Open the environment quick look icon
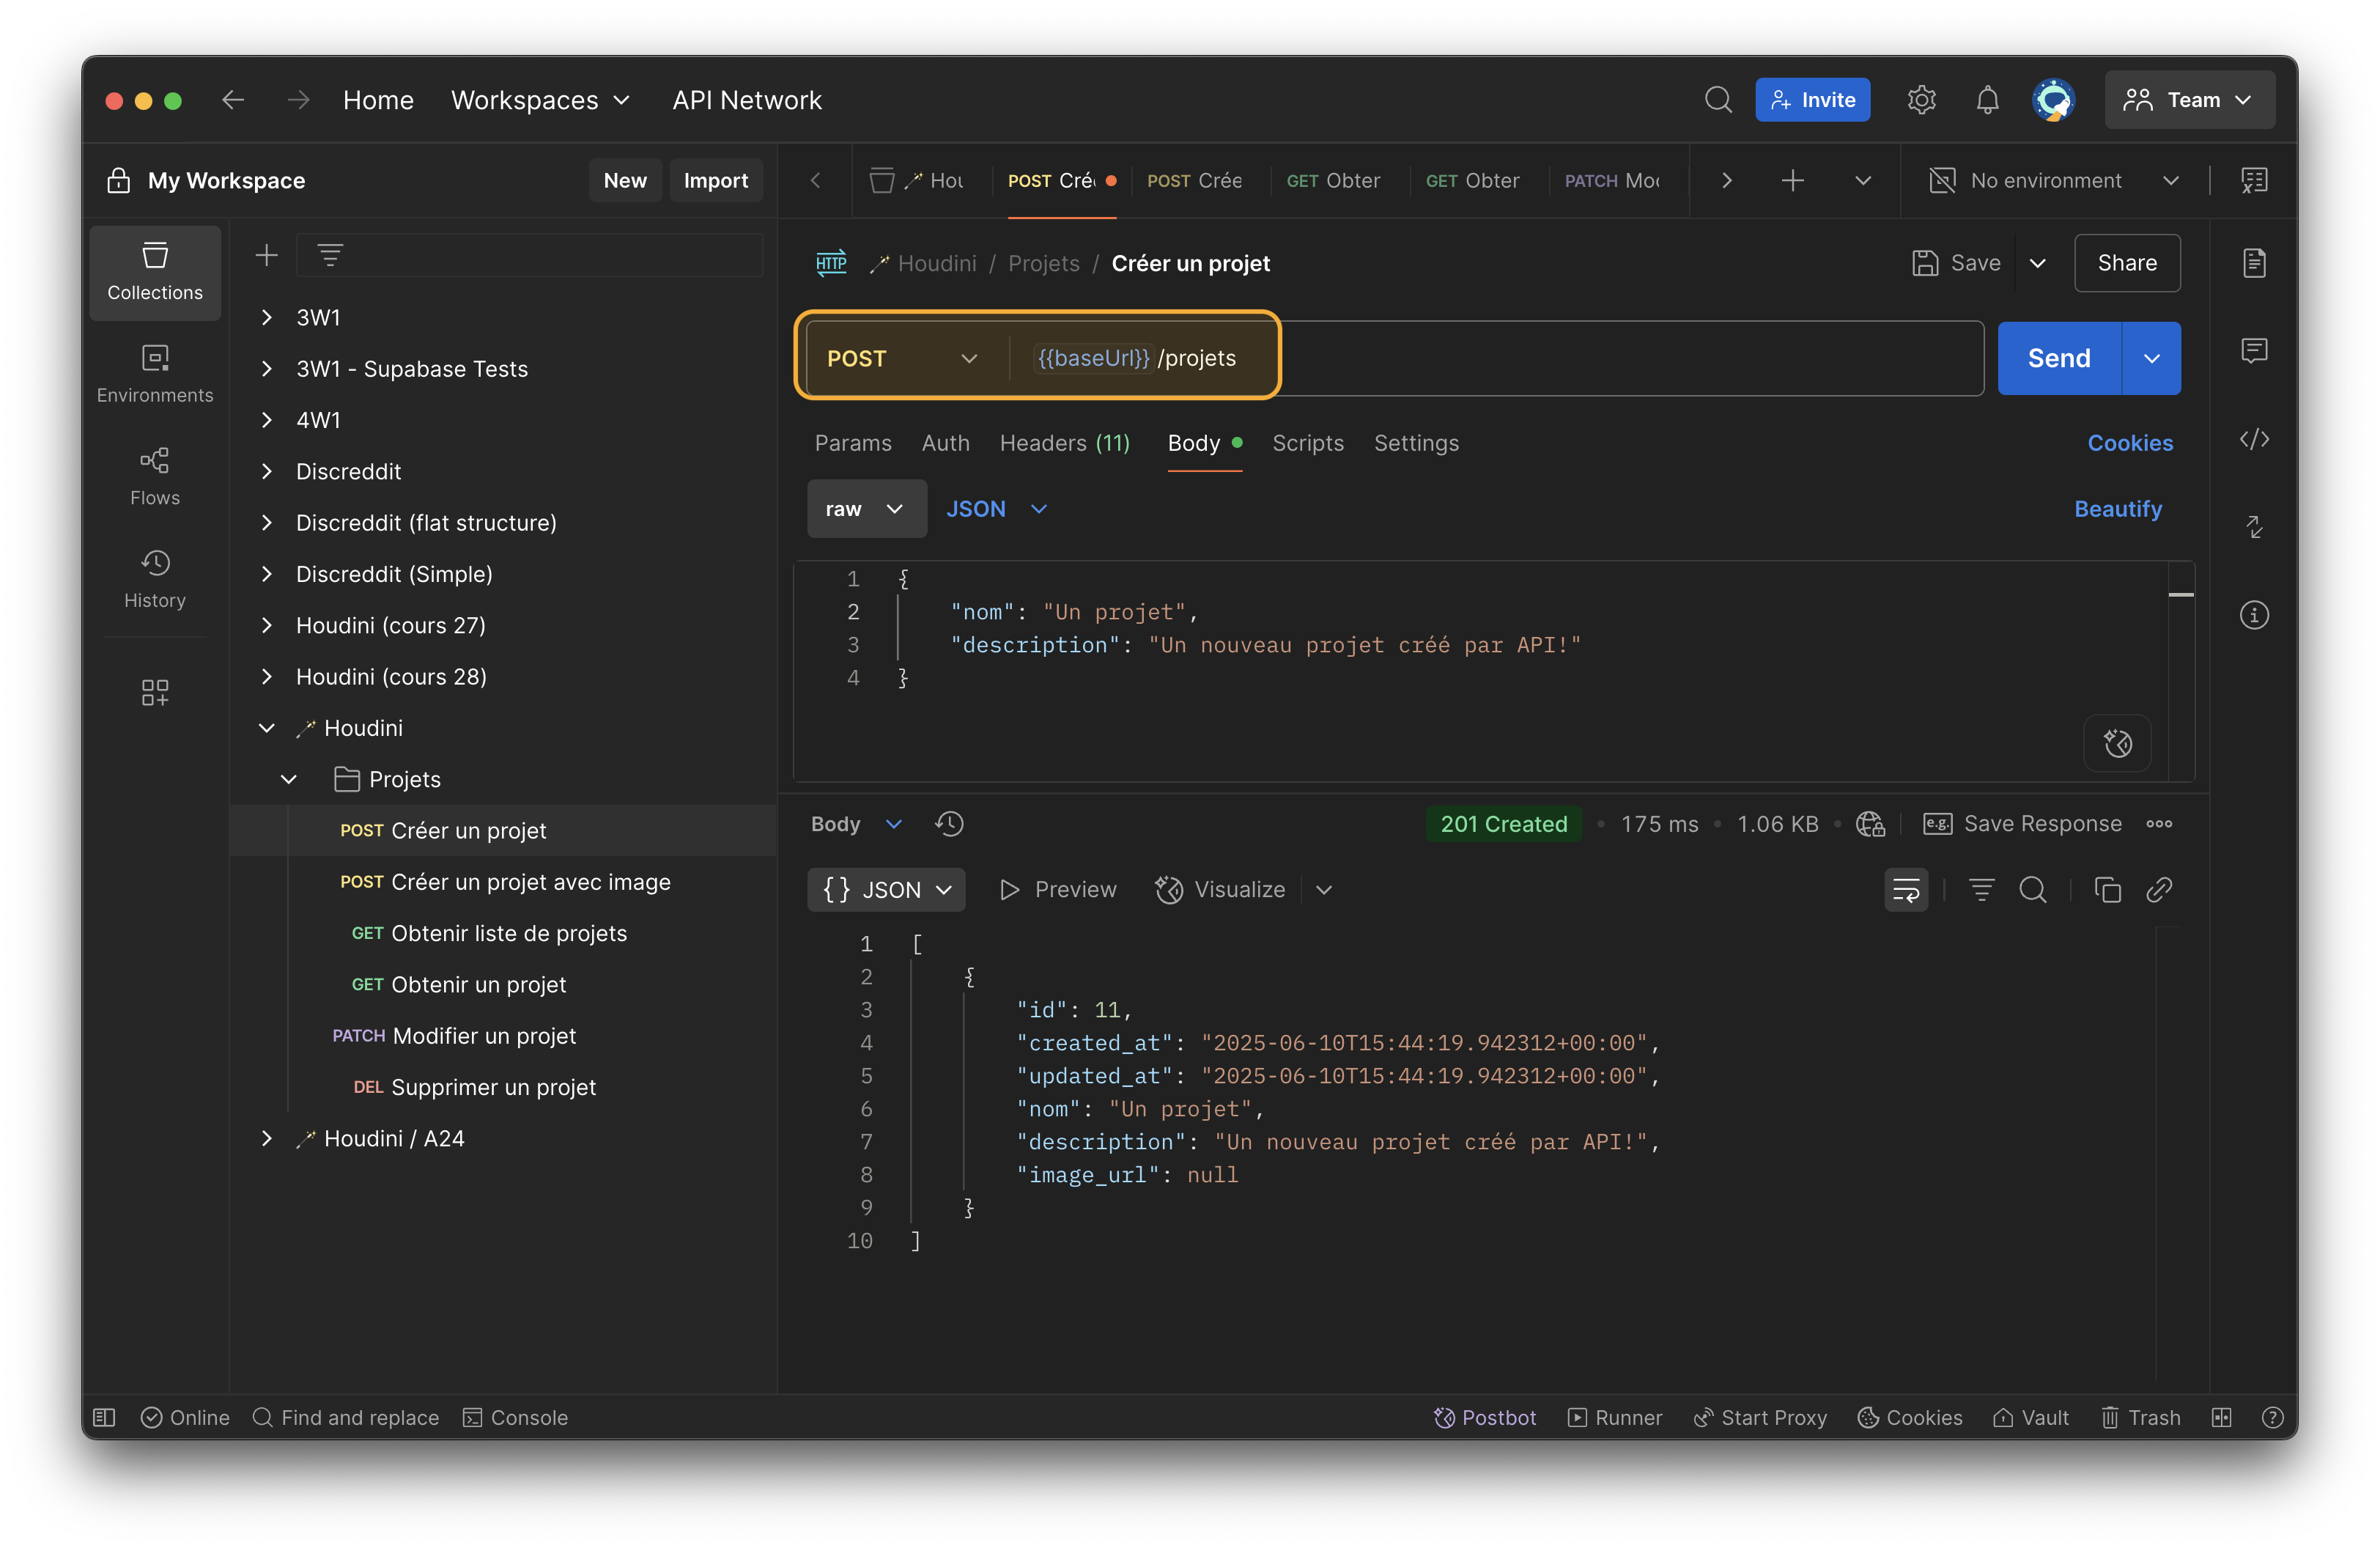Screen dimensions: 2380x1548 pos(2254,181)
